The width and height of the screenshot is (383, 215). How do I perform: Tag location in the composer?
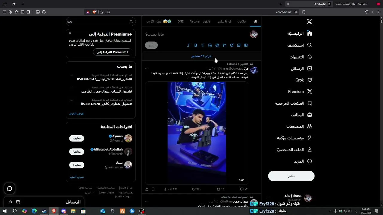point(203,45)
